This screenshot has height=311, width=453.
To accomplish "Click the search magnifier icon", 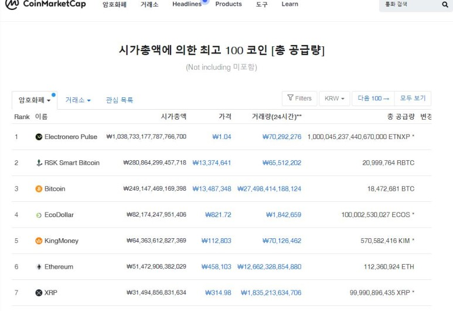I will pos(445,4).
